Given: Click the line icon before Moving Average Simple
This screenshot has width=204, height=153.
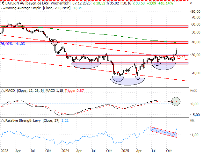Looking at the screenshot, I should [x=3, y=8].
